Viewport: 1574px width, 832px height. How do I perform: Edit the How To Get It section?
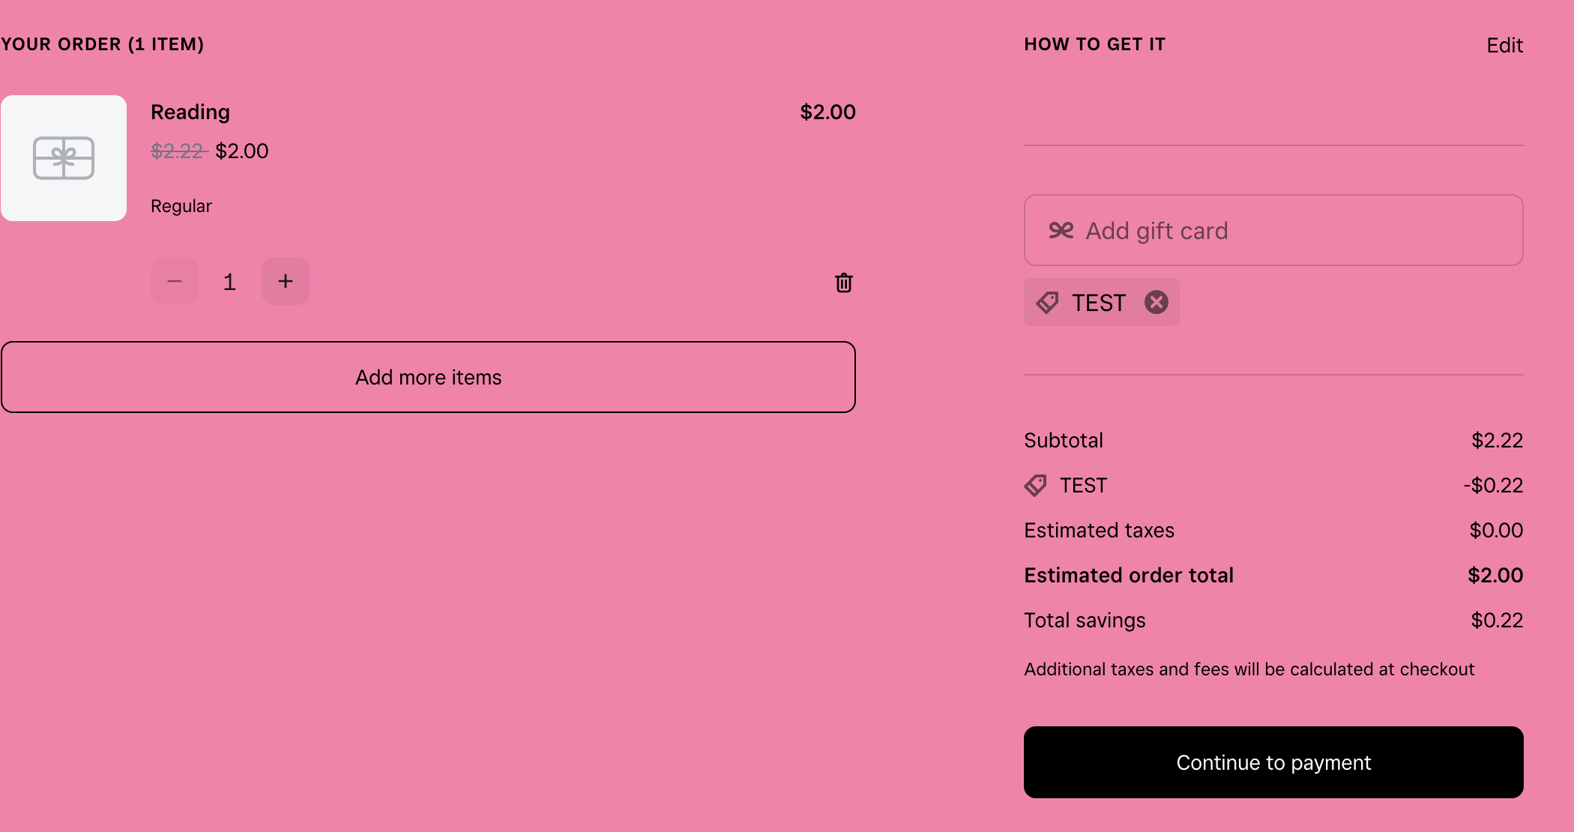(x=1504, y=46)
